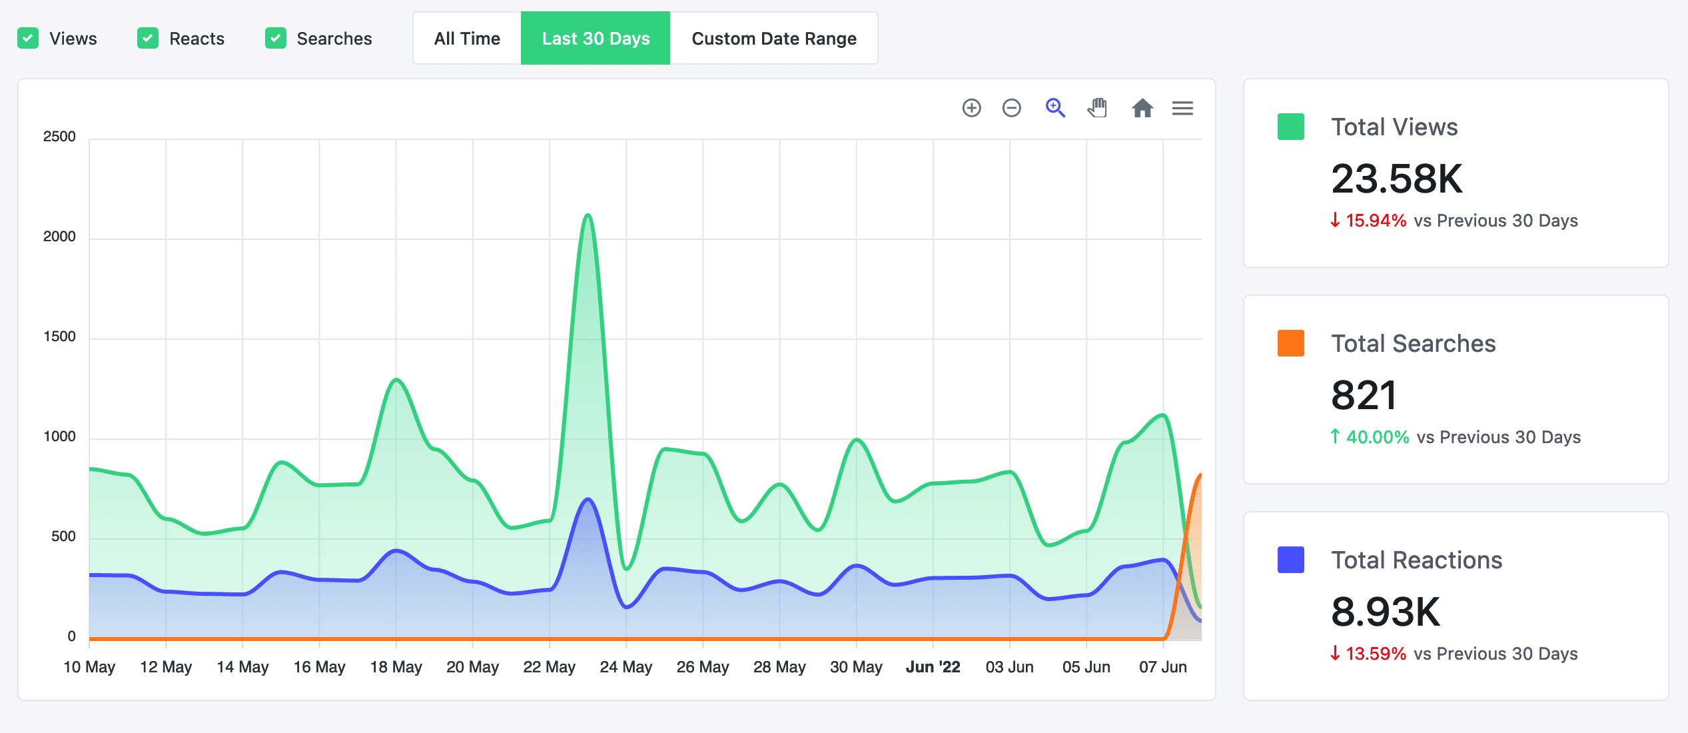
Task: Click the green Total Views swatch
Action: tap(1290, 127)
